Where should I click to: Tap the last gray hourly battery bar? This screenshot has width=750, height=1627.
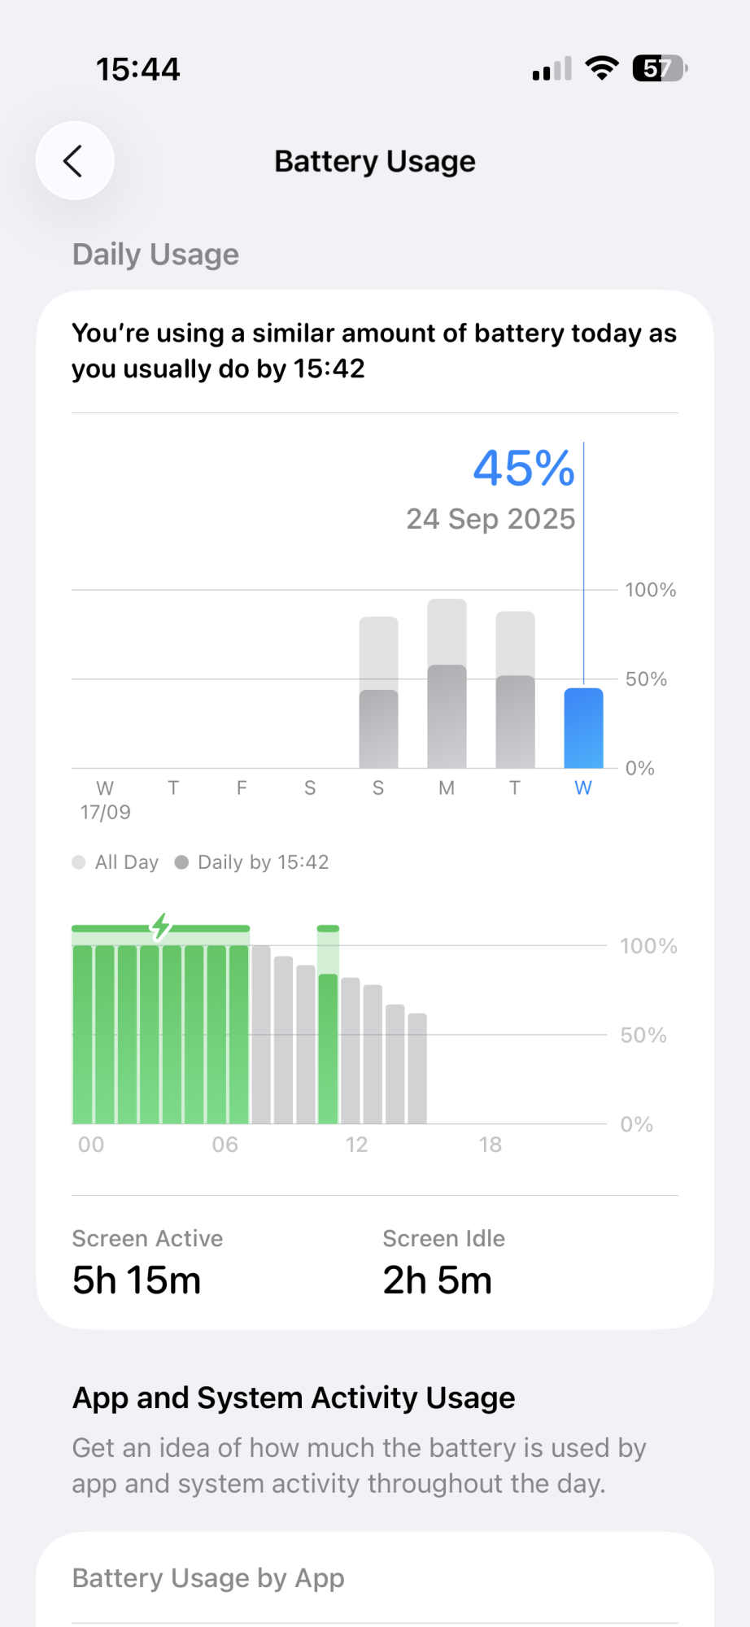(417, 1068)
